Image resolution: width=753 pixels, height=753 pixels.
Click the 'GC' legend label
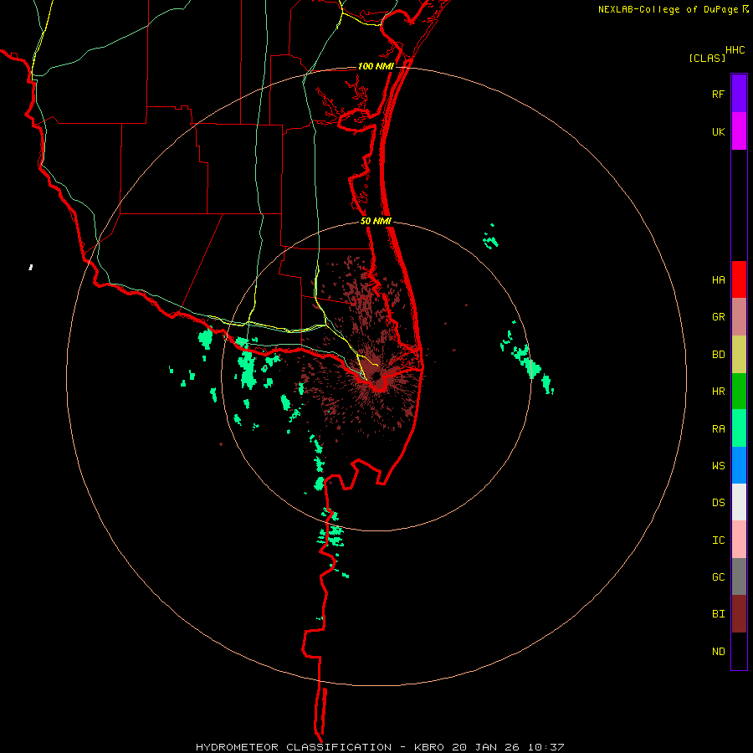click(x=718, y=577)
